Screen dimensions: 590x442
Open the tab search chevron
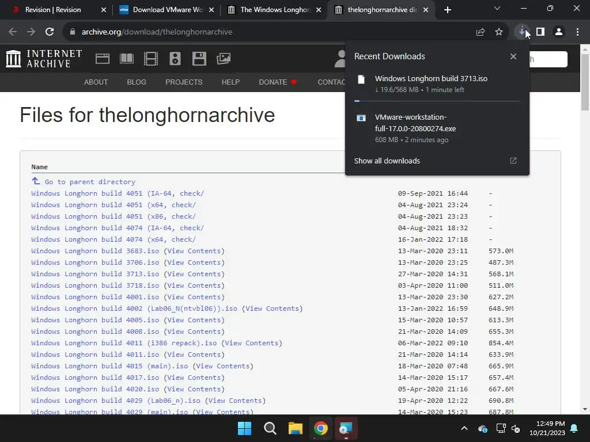[x=497, y=8]
